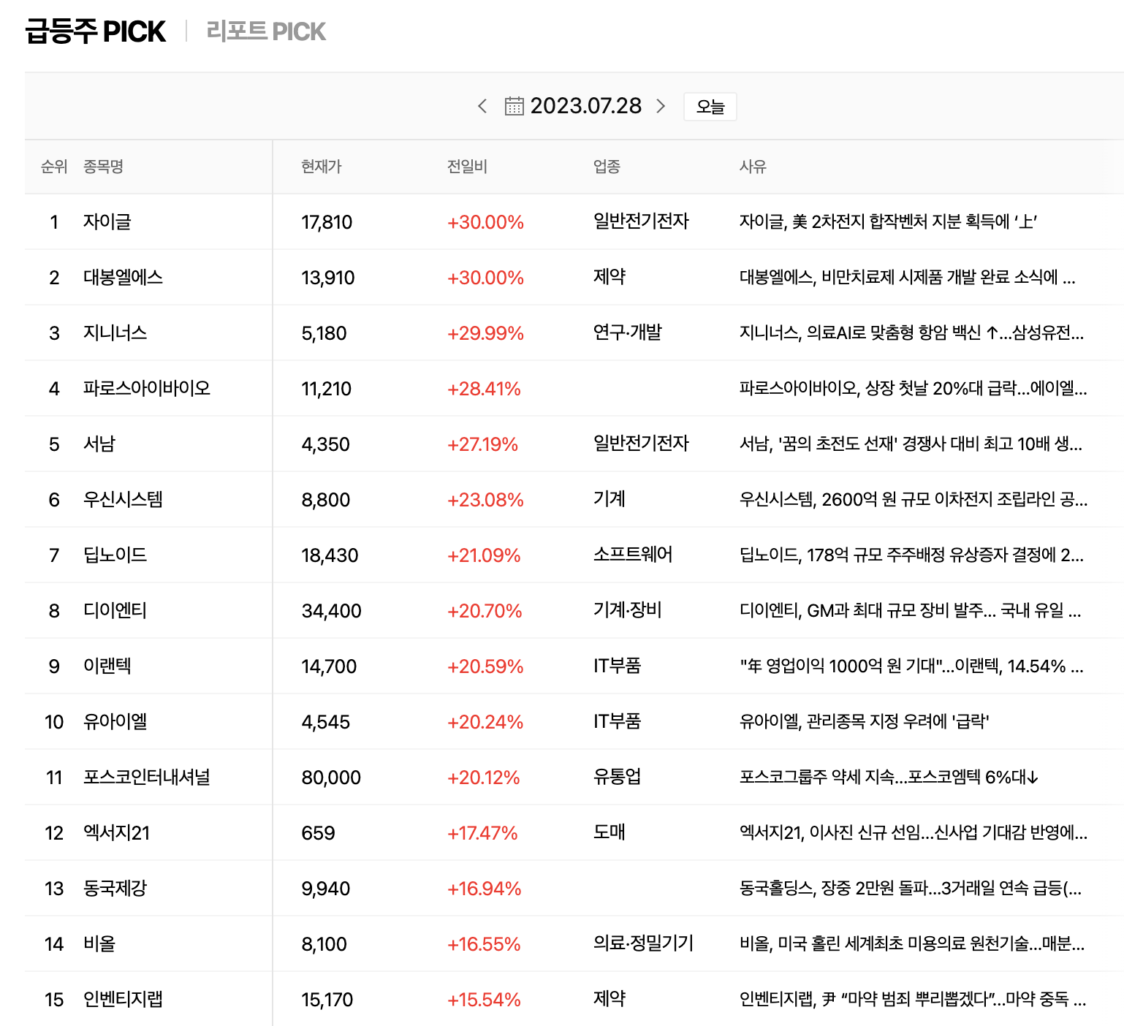Click the change value +23.08%
The height and width of the screenshot is (1026, 1124).
(485, 500)
